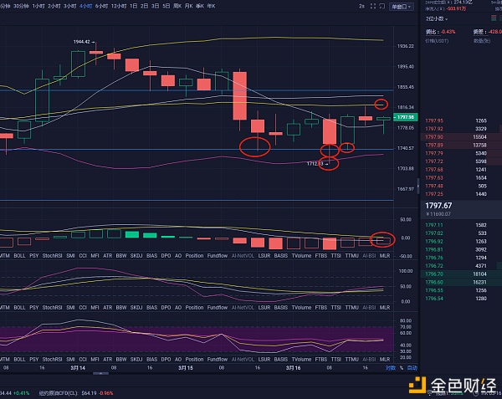The height and width of the screenshot is (399, 502).
Task: Collapse side panel using the chart edge handle
Action: coord(417,186)
